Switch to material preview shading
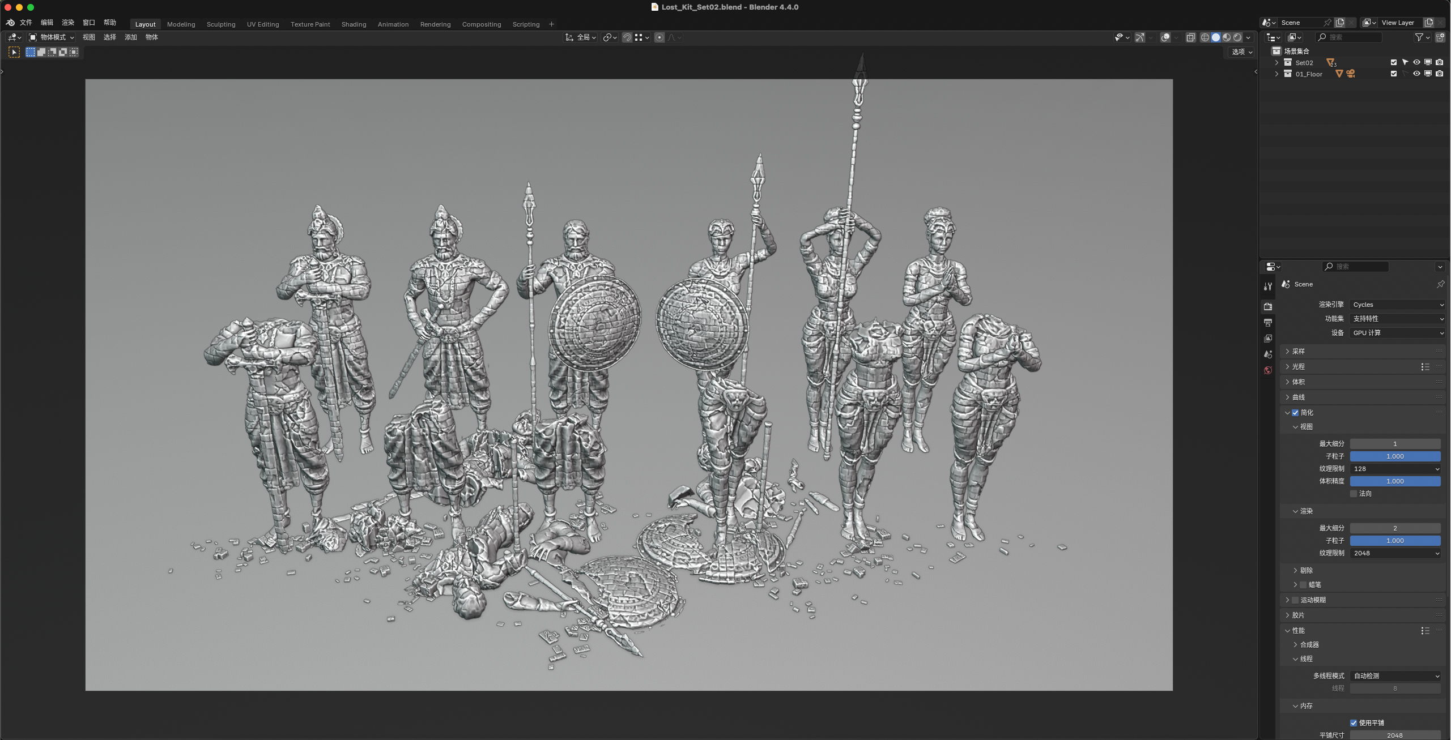 (x=1227, y=37)
